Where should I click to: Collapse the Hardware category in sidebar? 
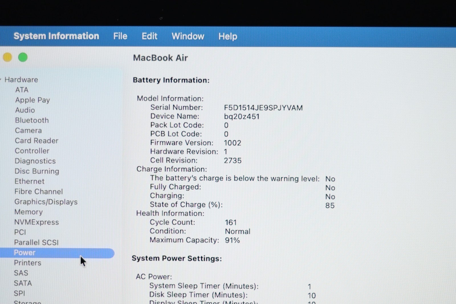pos(1,80)
